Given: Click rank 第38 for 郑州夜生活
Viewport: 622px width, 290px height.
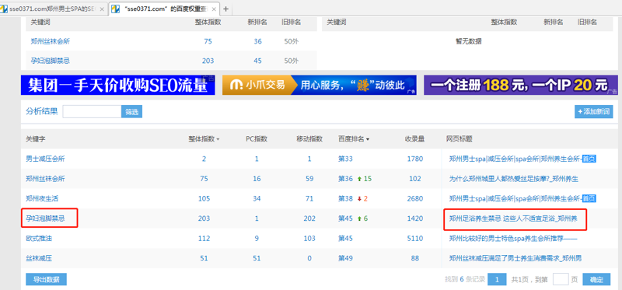Looking at the screenshot, I should tap(345, 198).
